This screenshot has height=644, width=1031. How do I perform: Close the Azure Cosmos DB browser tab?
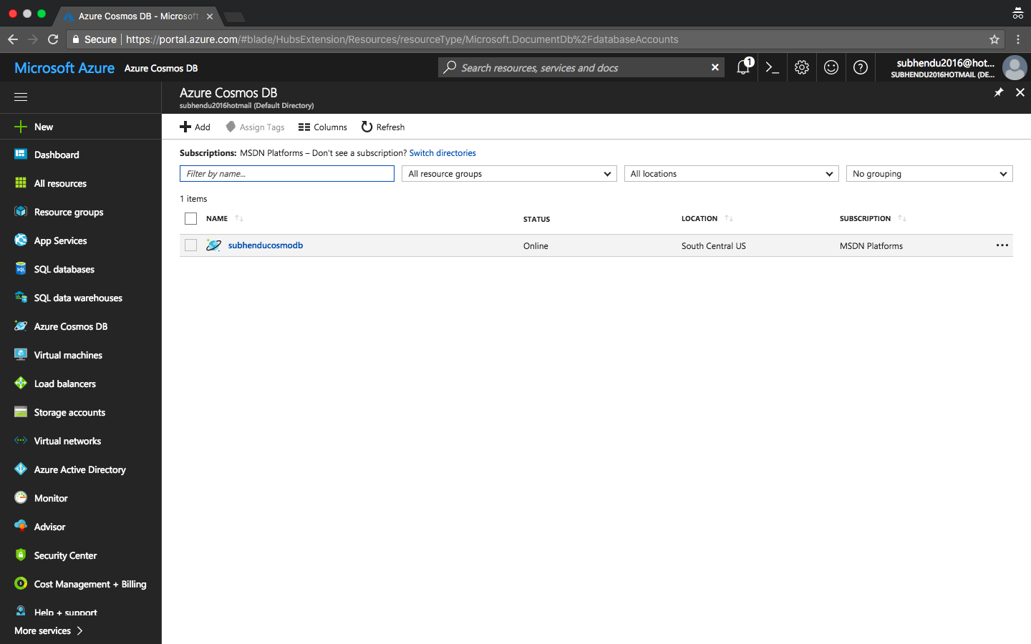(210, 16)
